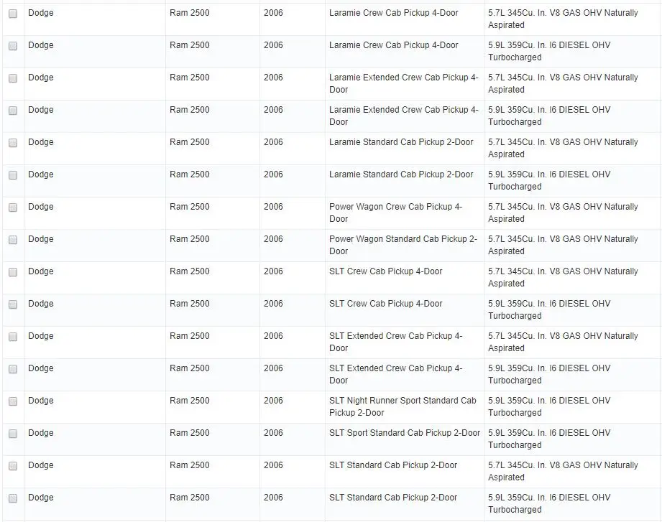Check the Power Wagon Crew Cab row checkbox
Viewport: 662px width, 522px height.
click(x=13, y=208)
